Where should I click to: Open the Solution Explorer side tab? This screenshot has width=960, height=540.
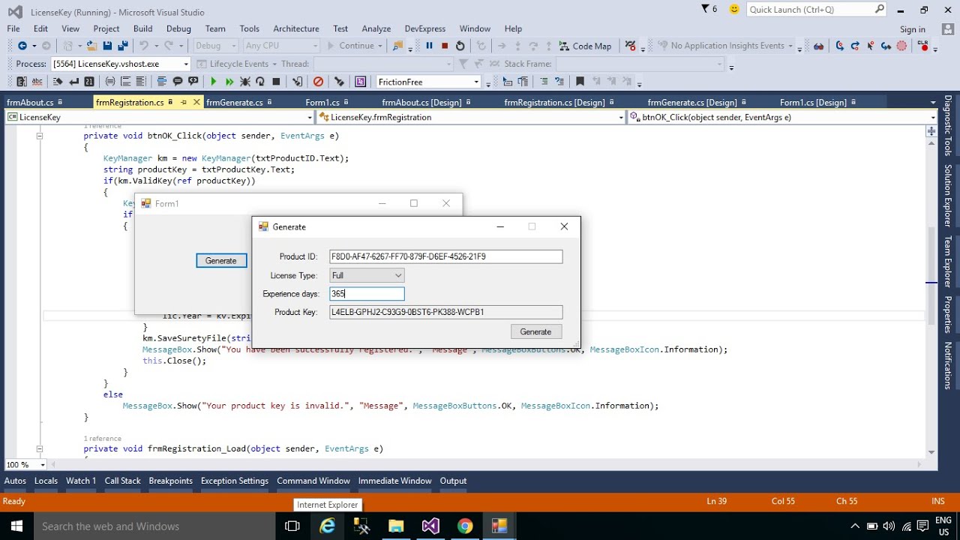948,196
